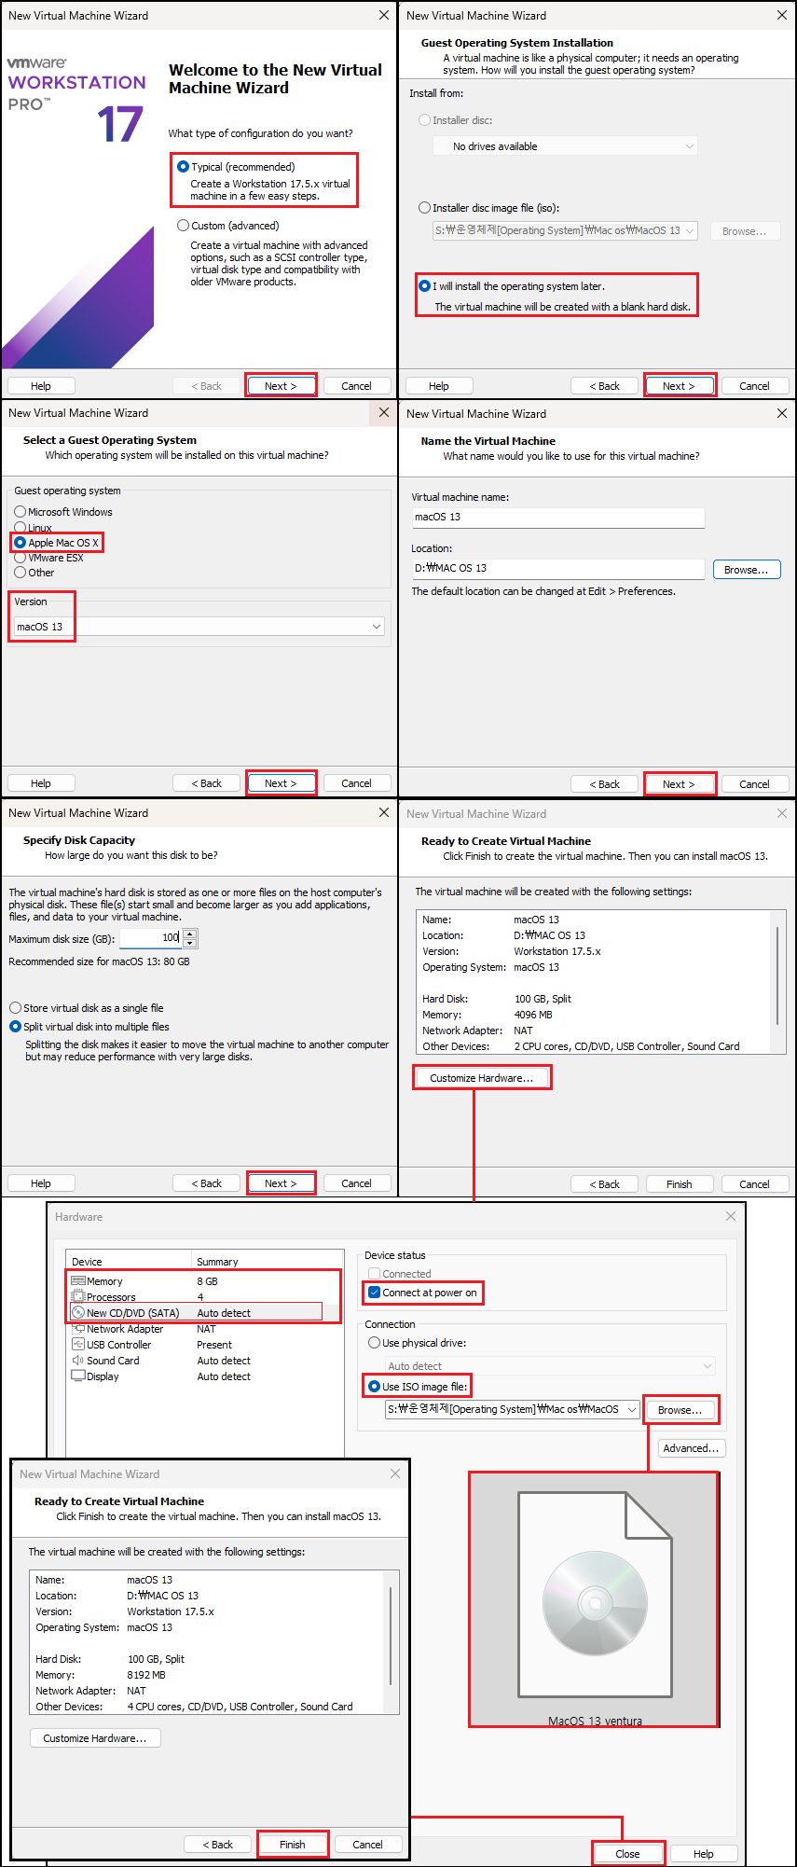Select the Display monitor icon in Hardware
The image size is (797, 1867).
[x=78, y=1376]
